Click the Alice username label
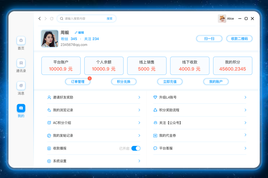268x178 pixels. [230, 19]
